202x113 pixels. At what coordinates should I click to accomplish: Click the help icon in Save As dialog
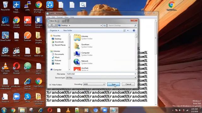click(x=134, y=30)
